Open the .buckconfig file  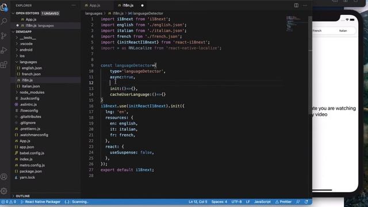[x=29, y=98]
